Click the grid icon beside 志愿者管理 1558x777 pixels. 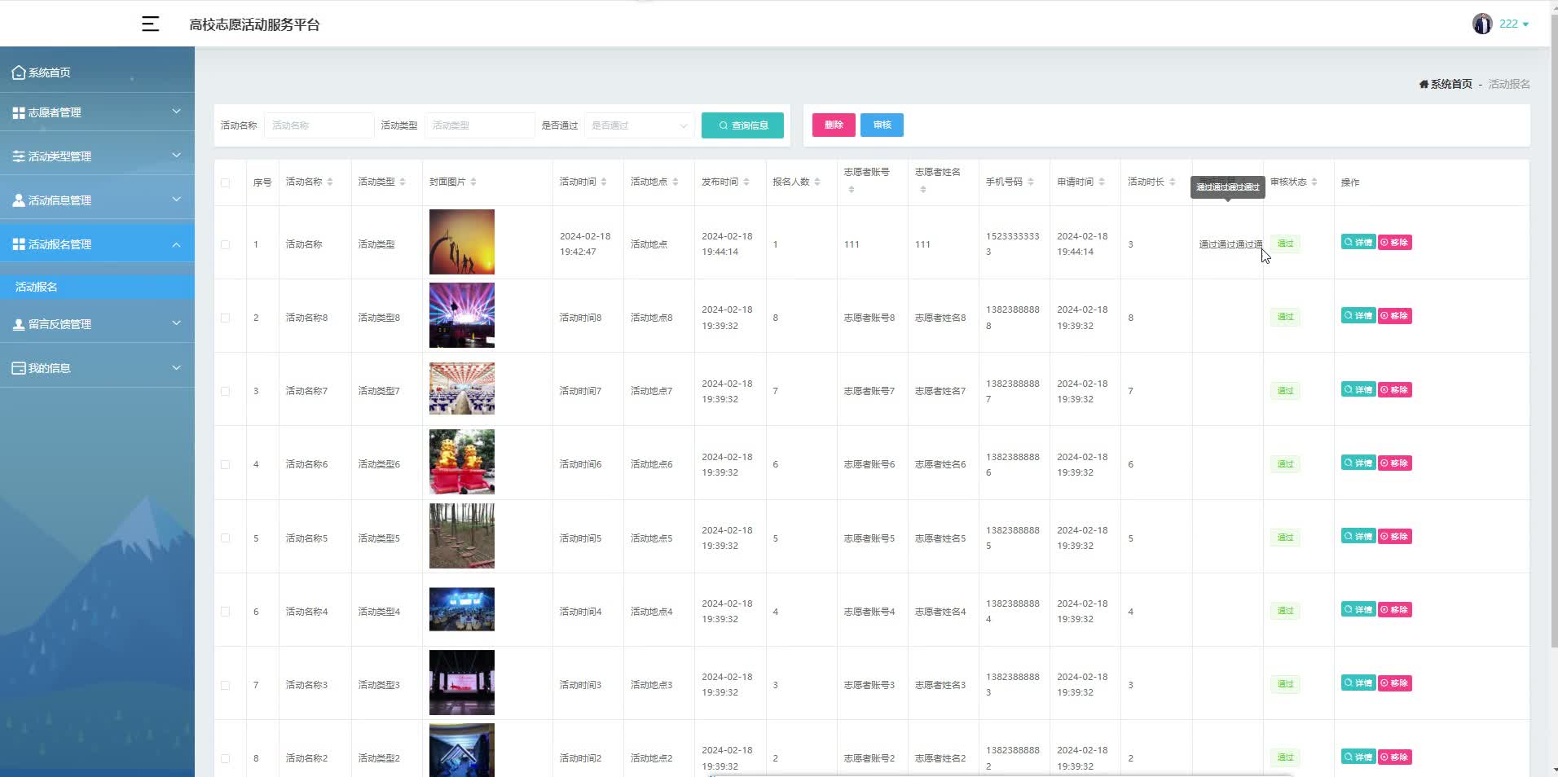click(x=19, y=112)
